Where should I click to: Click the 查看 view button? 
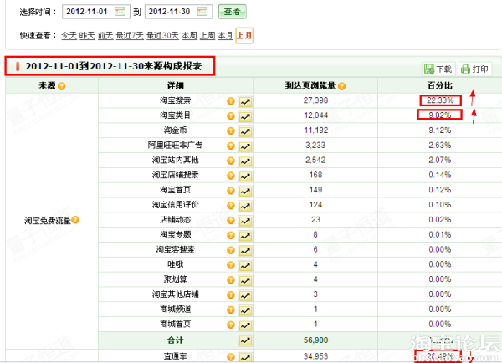(x=232, y=12)
